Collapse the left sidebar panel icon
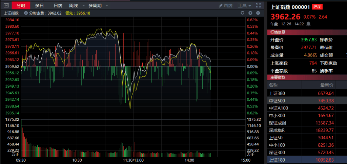The image size is (347, 164). pyautogui.click(x=6, y=6)
